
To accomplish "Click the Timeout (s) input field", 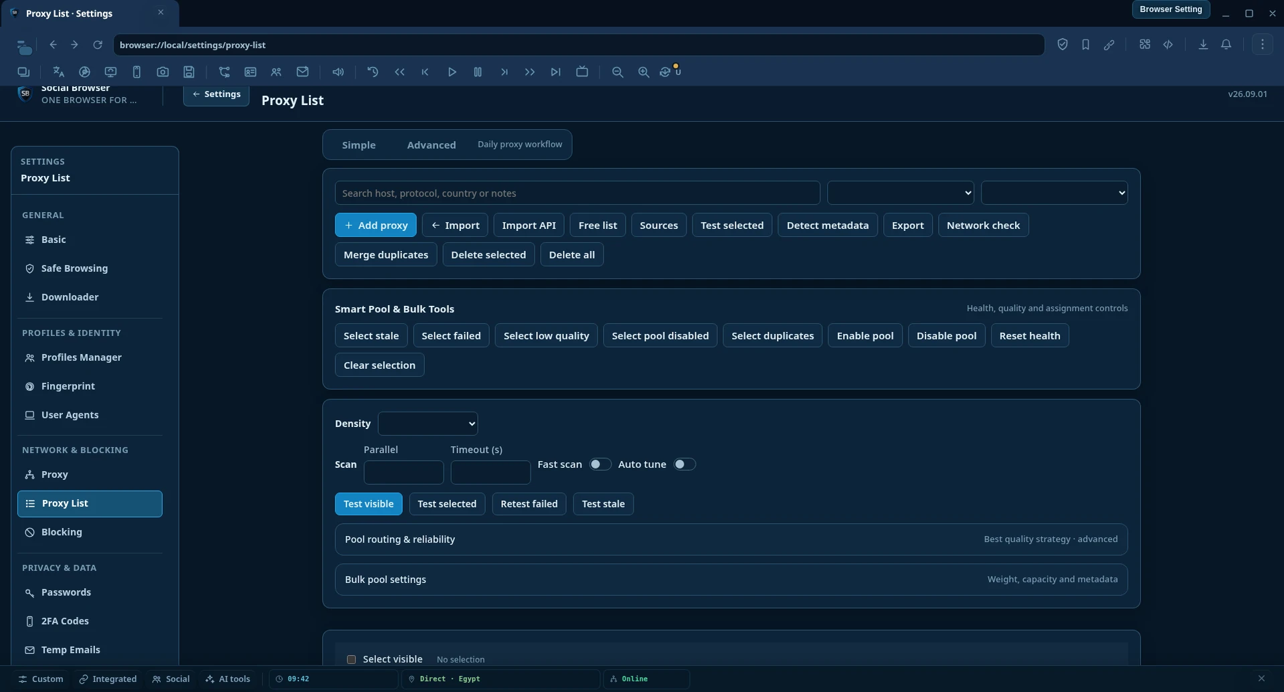I will [490, 472].
